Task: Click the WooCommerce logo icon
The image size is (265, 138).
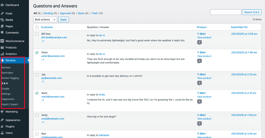Action: [x=2, y=41]
